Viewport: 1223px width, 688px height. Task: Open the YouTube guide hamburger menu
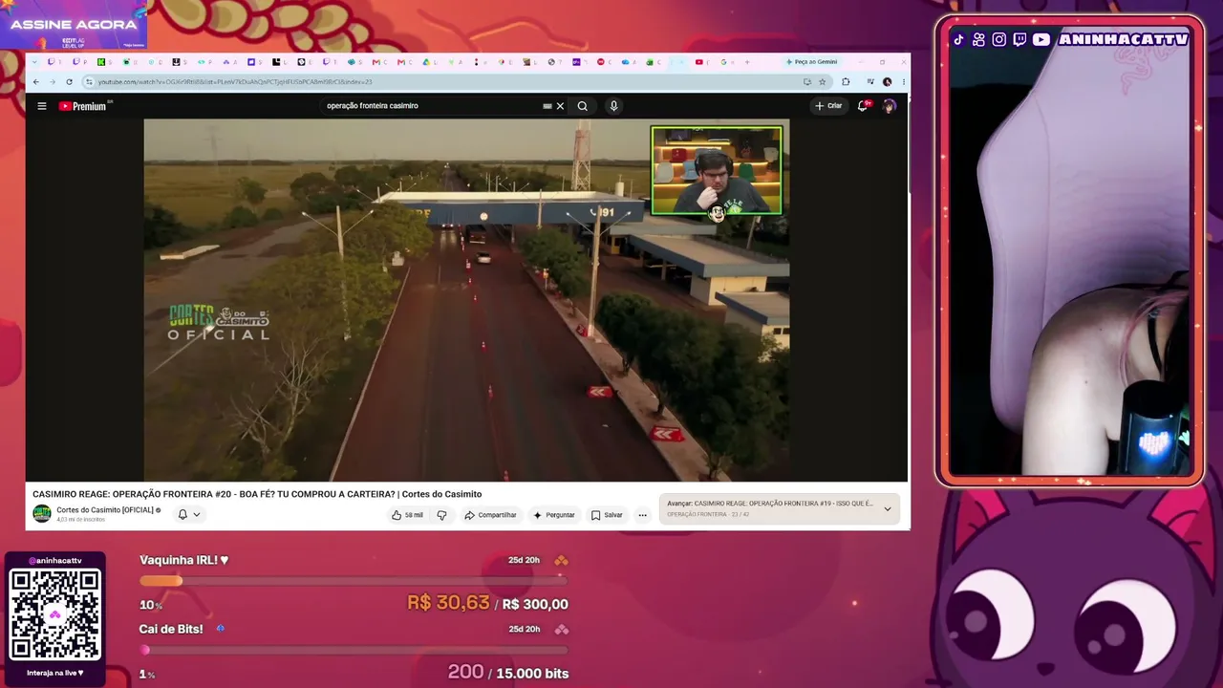42,106
